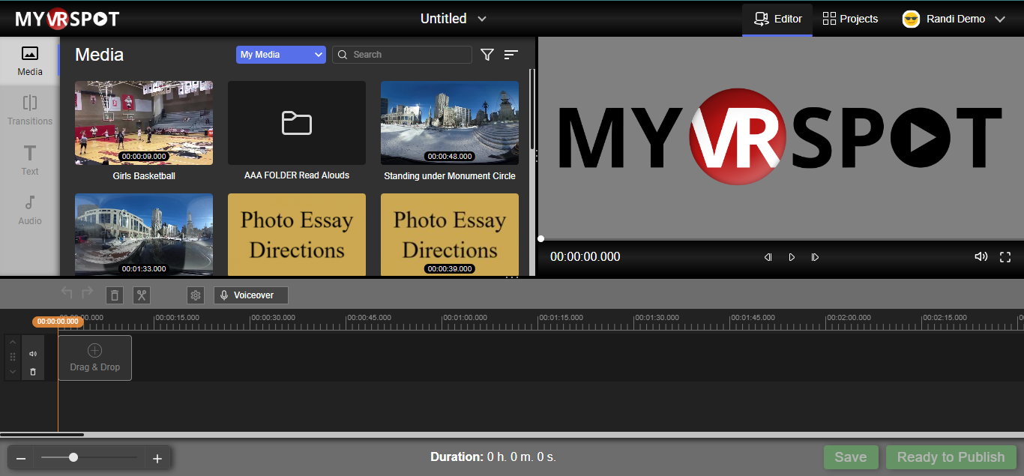Click the track reorder drag handle
Viewport: 1024px width, 476px height.
pyautogui.click(x=13, y=357)
